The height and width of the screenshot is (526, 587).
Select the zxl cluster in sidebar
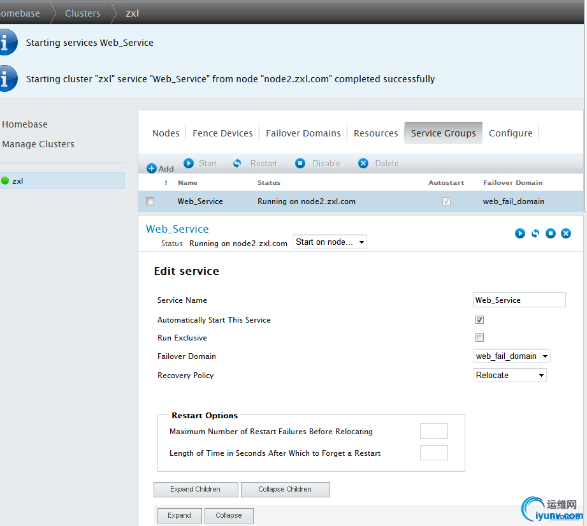coord(62,181)
